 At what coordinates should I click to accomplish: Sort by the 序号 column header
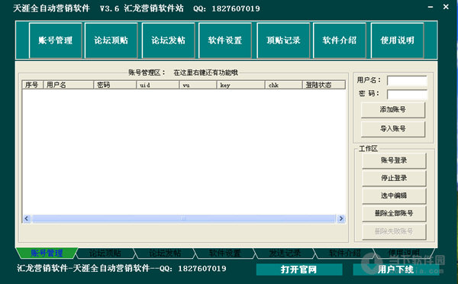(x=33, y=85)
